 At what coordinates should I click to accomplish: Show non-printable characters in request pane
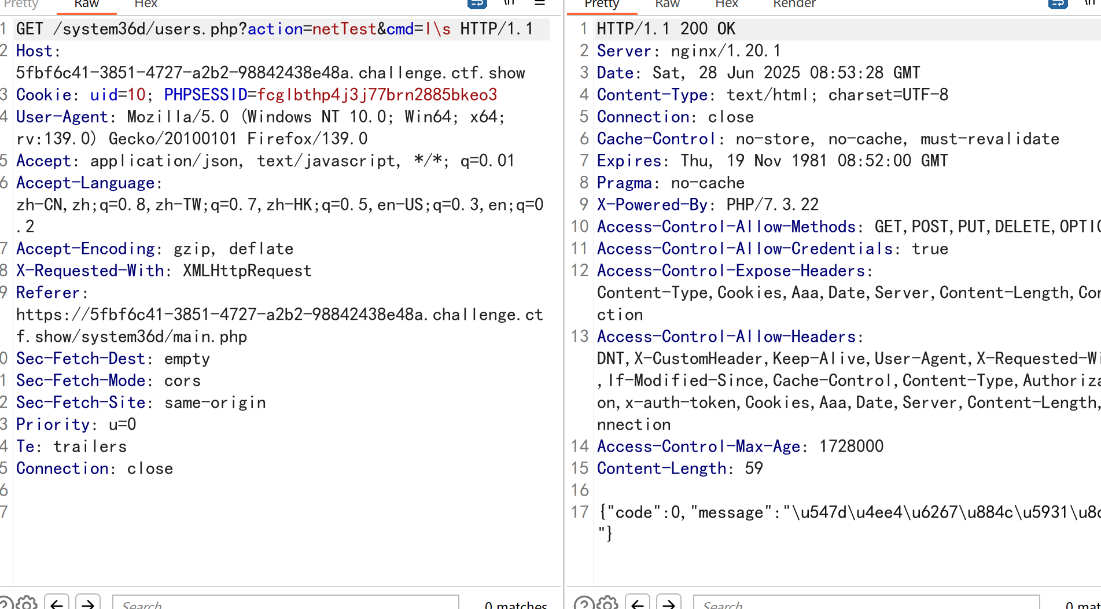[x=509, y=3]
